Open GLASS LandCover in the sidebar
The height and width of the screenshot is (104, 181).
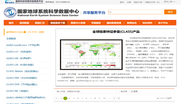click(23, 45)
